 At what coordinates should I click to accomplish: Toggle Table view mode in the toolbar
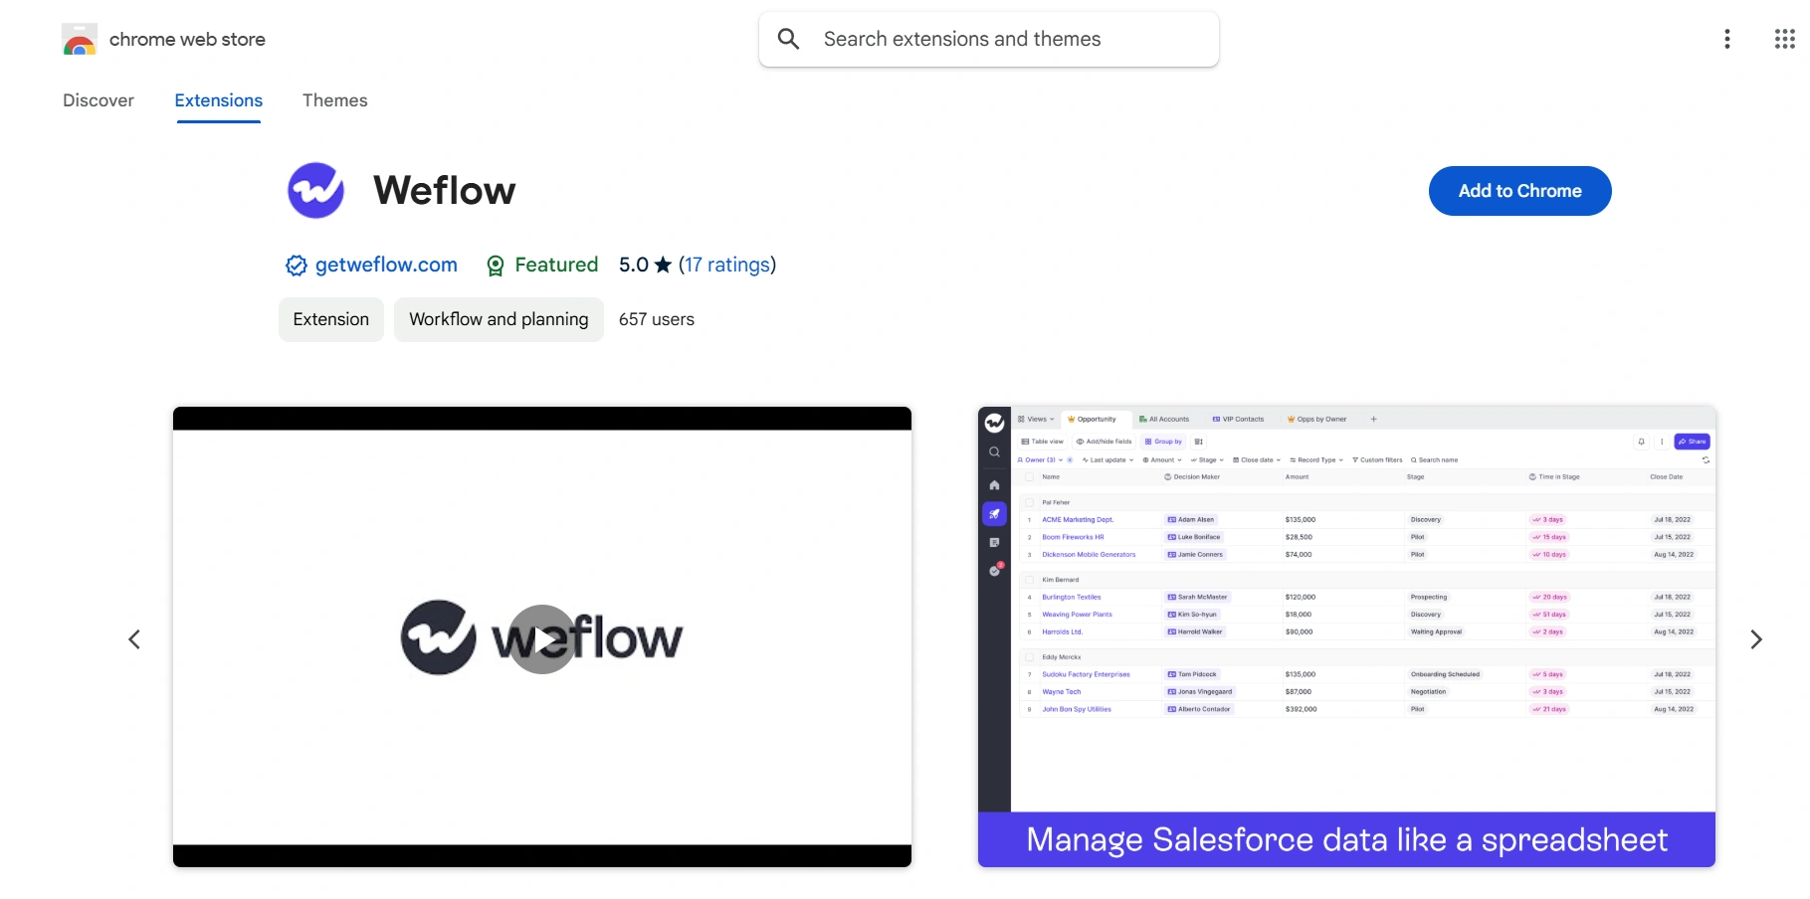click(1043, 442)
